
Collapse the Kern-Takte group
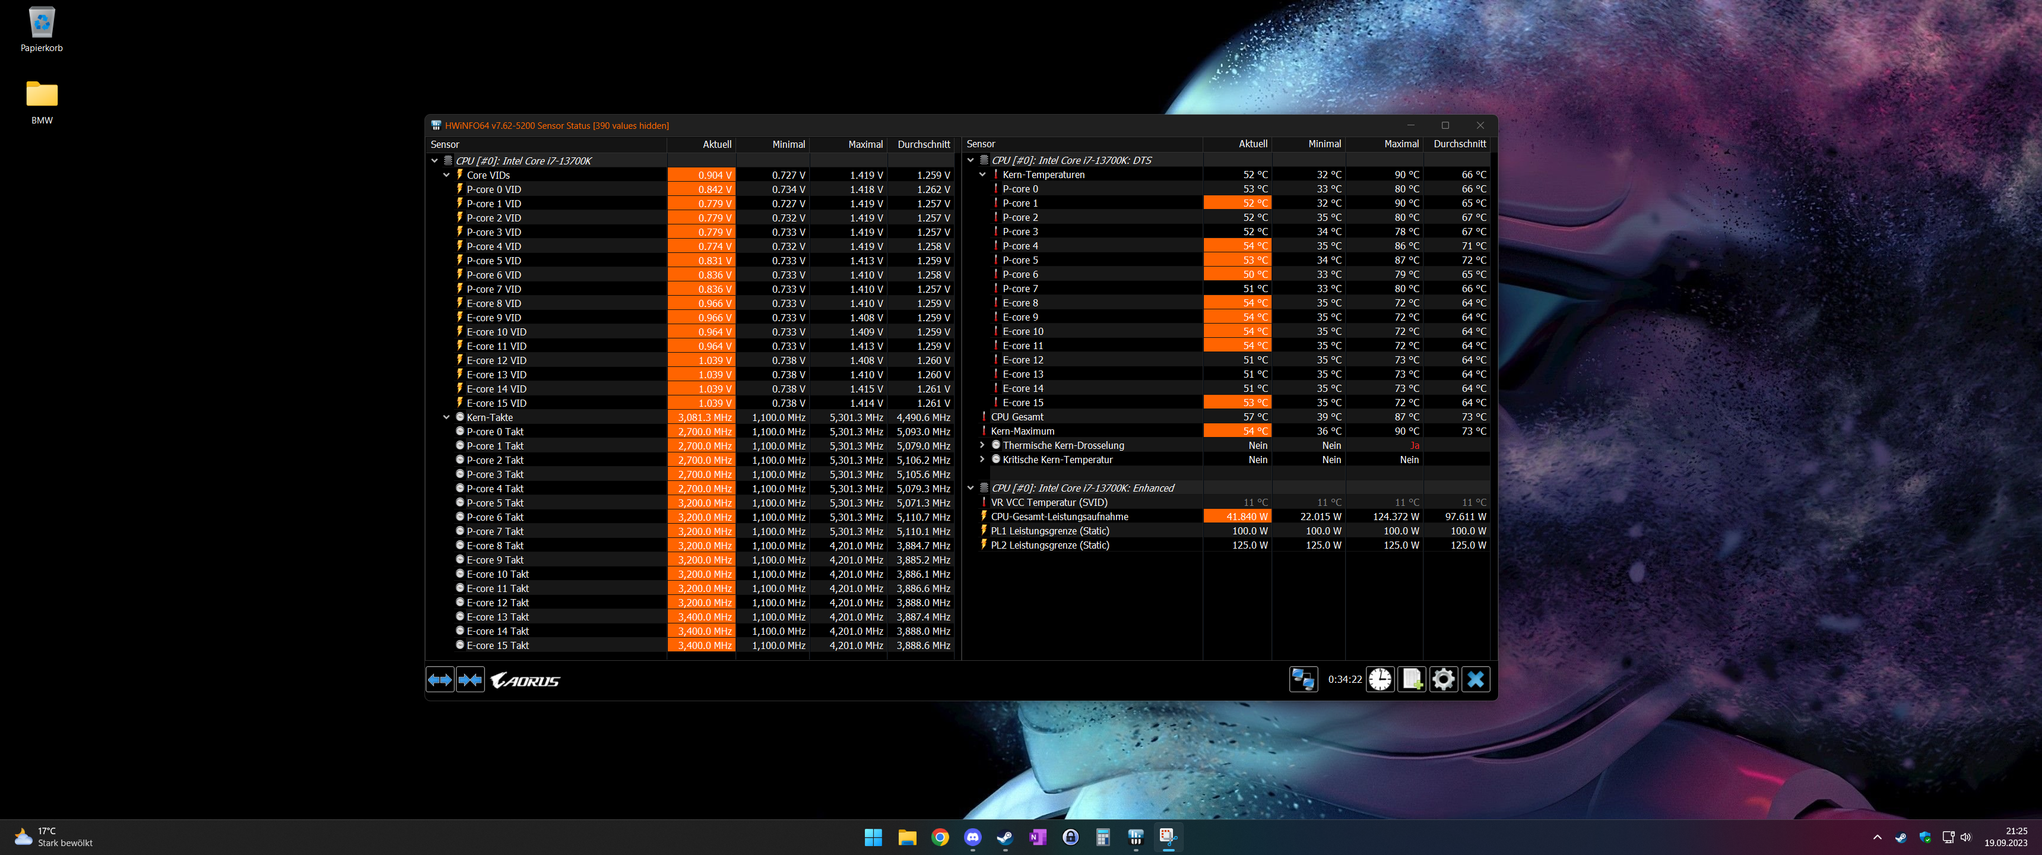446,417
